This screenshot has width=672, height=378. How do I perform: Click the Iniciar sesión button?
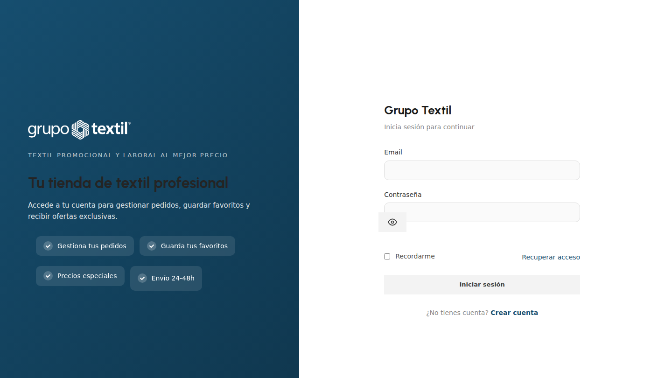[x=482, y=284]
